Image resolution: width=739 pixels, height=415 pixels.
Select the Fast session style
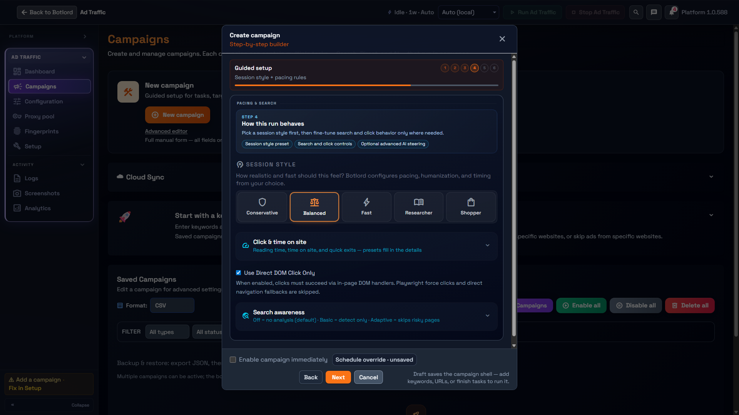[366, 207]
